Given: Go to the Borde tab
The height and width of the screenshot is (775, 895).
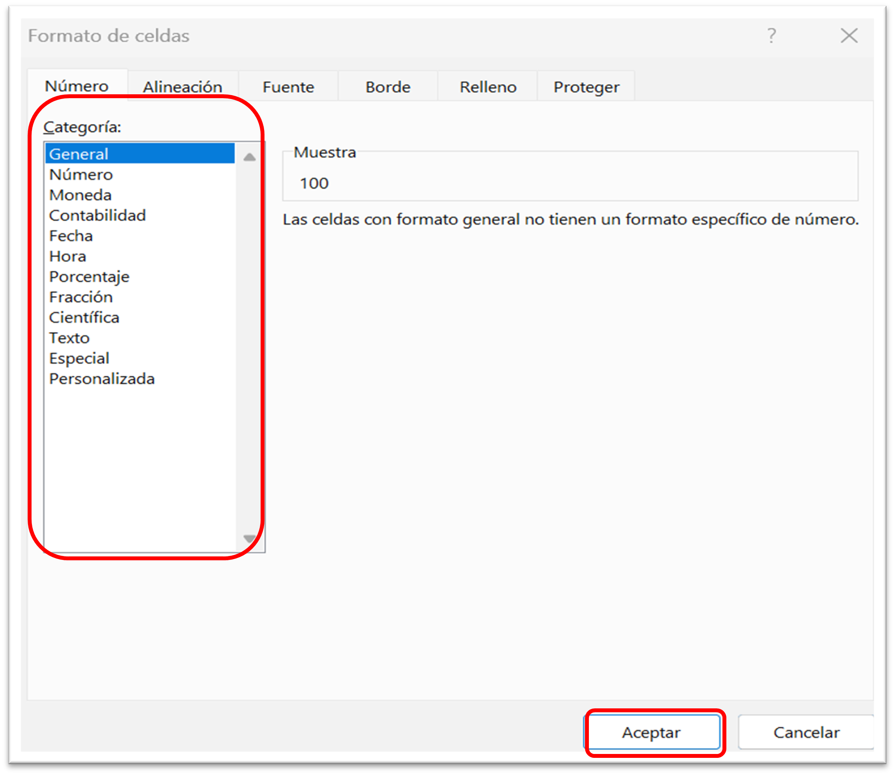Looking at the screenshot, I should click(x=388, y=87).
